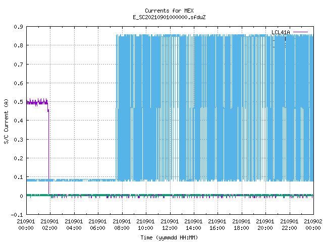Click the 210901 02:00 time tick label

click(x=49, y=225)
